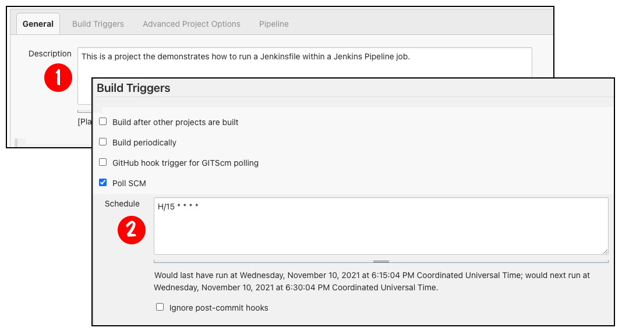
Task: Click the red number 2 marker
Action: click(132, 230)
